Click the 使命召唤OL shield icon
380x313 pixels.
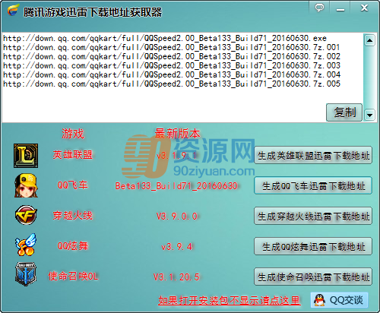(x=26, y=274)
